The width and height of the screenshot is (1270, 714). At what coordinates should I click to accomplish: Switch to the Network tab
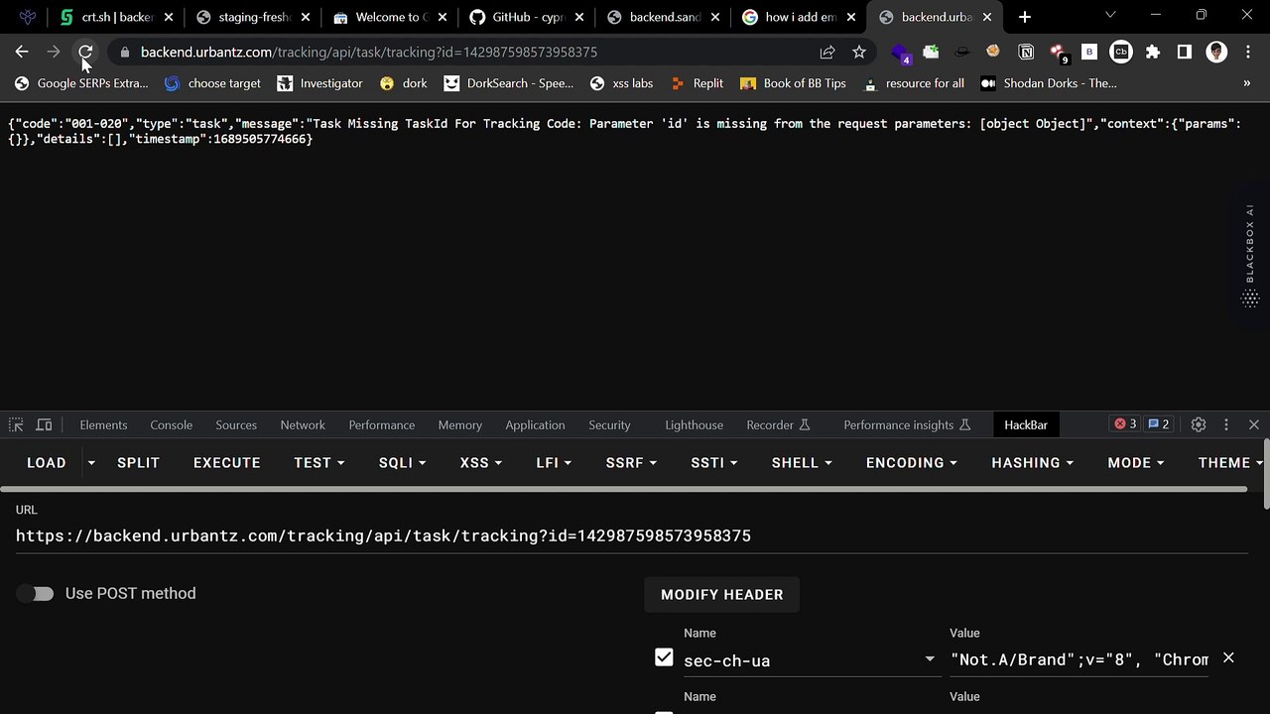pos(303,424)
